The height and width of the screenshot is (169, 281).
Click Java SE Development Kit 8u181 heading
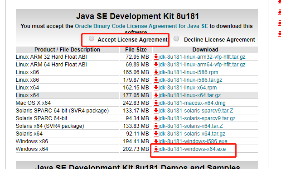pos(137,16)
